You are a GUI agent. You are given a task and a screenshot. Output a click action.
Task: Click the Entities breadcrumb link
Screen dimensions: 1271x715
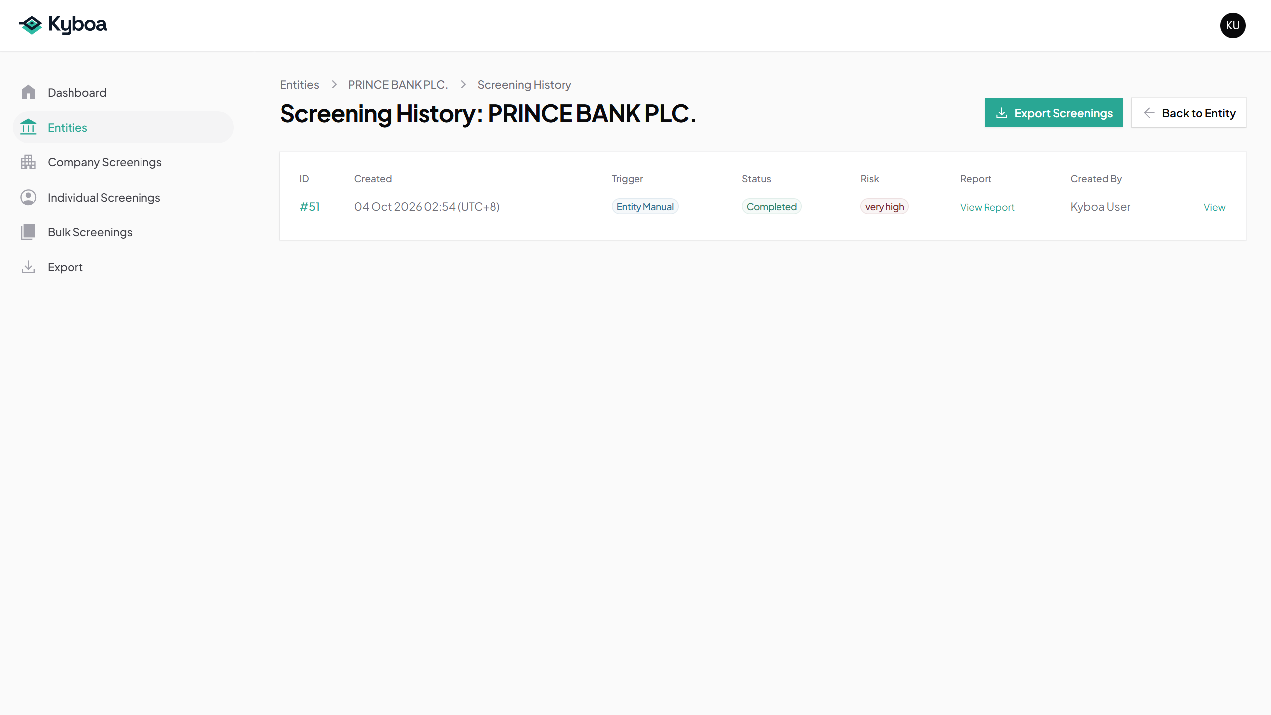pos(299,85)
